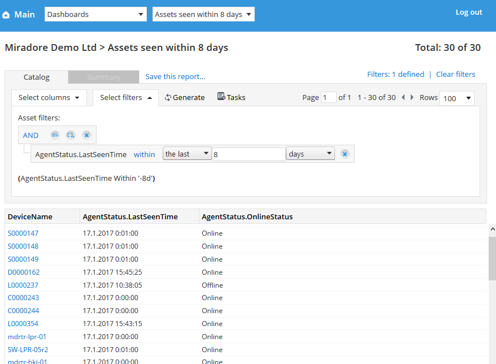Click the '1 - 30 of 30' pager text

(376, 97)
